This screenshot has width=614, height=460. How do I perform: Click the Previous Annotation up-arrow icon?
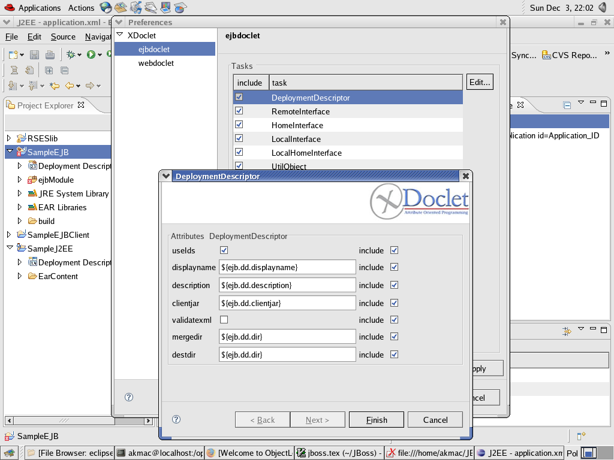[x=34, y=86]
